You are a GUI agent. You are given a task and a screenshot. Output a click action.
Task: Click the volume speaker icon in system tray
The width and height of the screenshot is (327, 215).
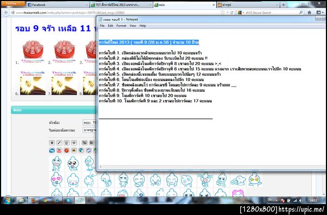[301, 201]
